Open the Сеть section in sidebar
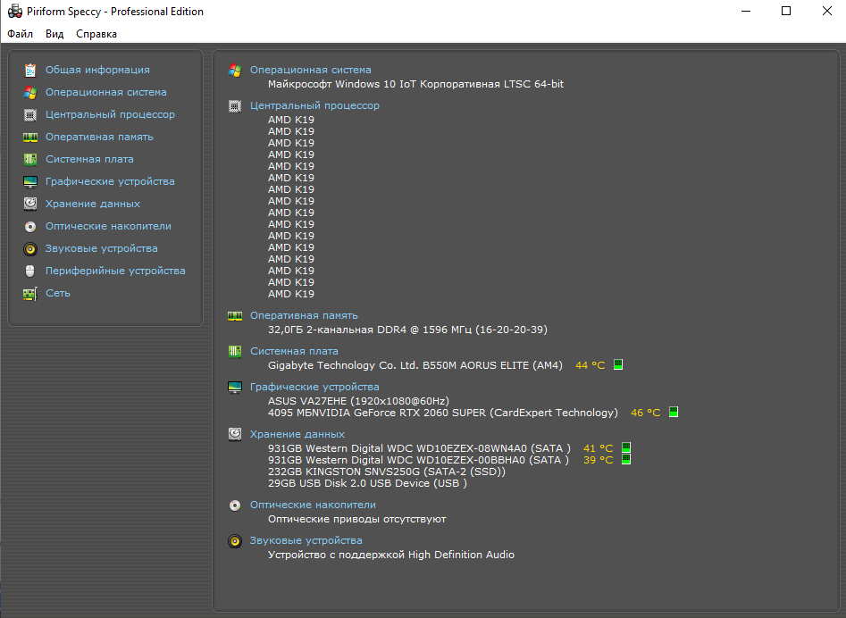846x618 pixels. [58, 293]
